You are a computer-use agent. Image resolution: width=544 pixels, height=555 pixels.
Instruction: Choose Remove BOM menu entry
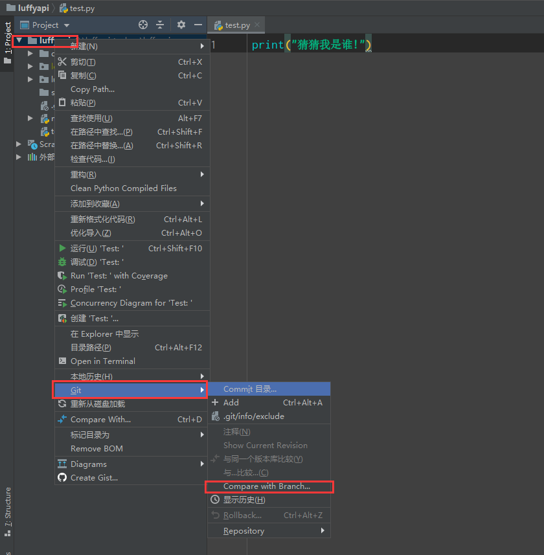click(x=131, y=449)
